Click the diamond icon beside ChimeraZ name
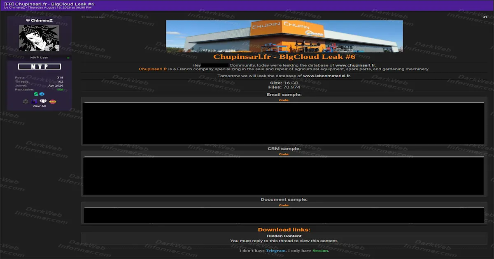The image size is (494, 259). (28, 20)
